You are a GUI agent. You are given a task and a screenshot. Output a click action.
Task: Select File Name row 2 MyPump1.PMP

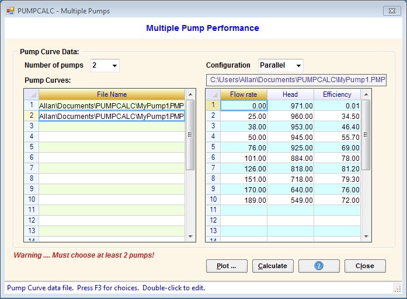tap(112, 116)
